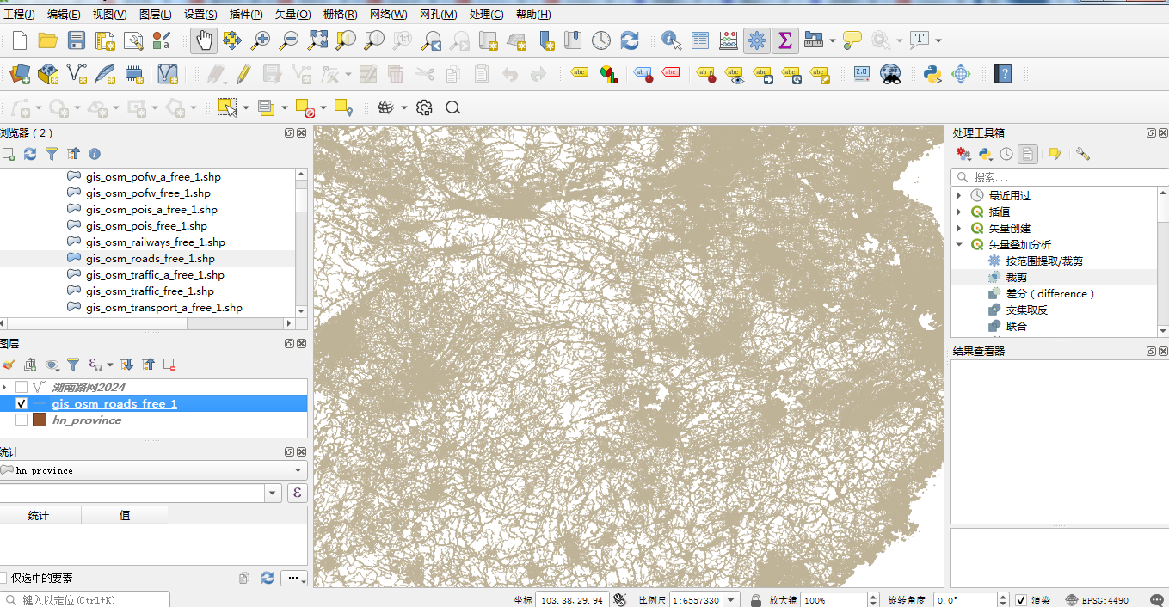Screen dimensions: 1169x607
Task: Expand the 最近用过 toolbox group
Action: coord(959,195)
